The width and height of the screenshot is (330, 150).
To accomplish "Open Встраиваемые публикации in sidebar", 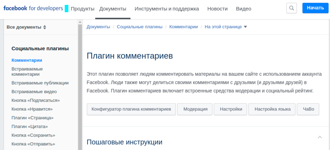I will tap(40, 83).
